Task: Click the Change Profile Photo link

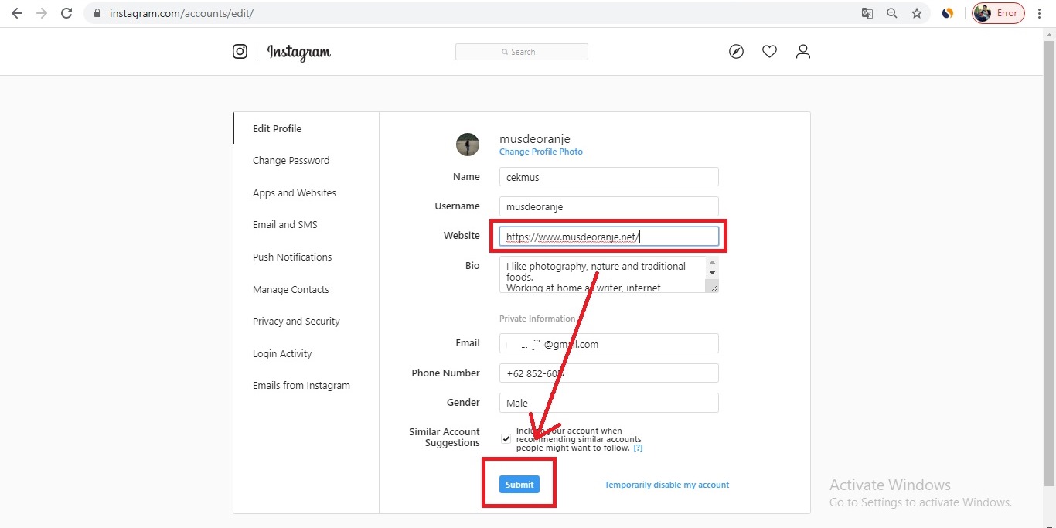Action: point(540,152)
